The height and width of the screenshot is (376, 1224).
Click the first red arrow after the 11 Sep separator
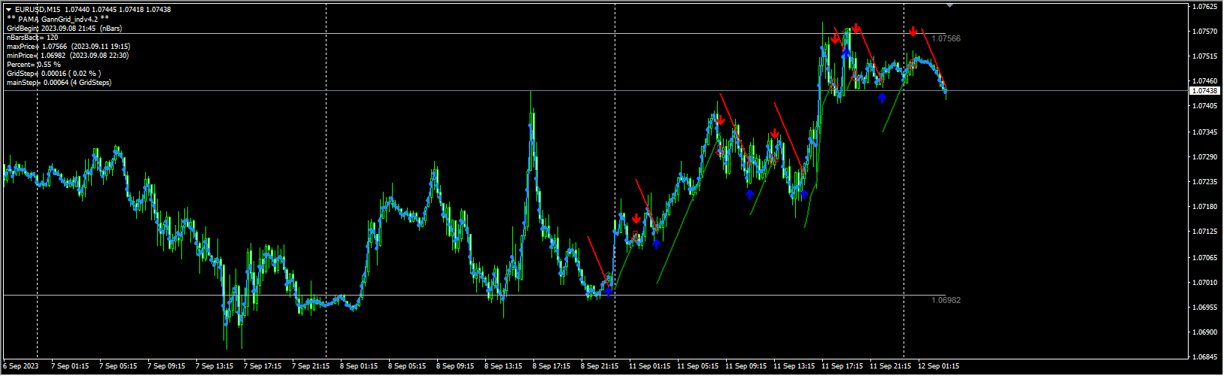point(636,219)
